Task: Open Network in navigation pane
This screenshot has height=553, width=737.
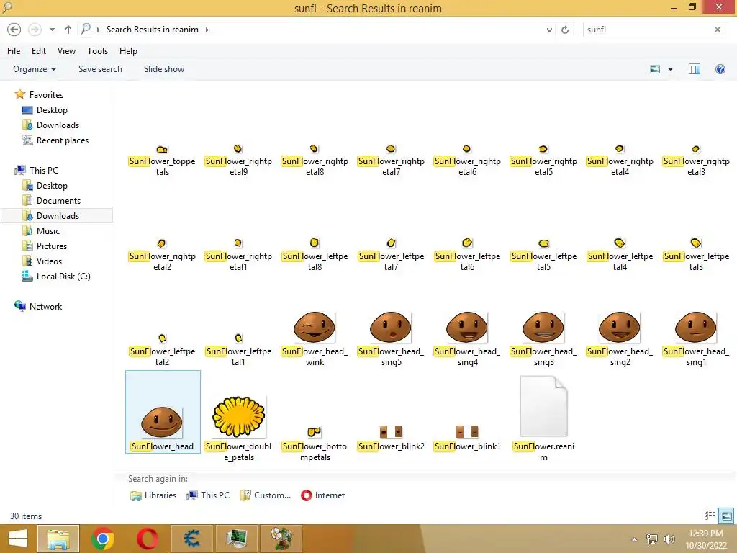Action: pyautogui.click(x=38, y=307)
